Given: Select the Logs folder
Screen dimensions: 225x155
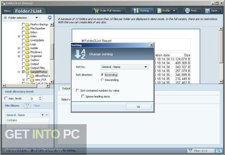Looking at the screenshot, I should click(33, 44).
